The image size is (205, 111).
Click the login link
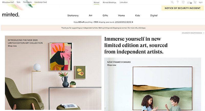point(201,2)
